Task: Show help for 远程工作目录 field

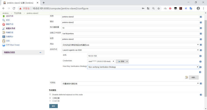Action: click(201, 34)
